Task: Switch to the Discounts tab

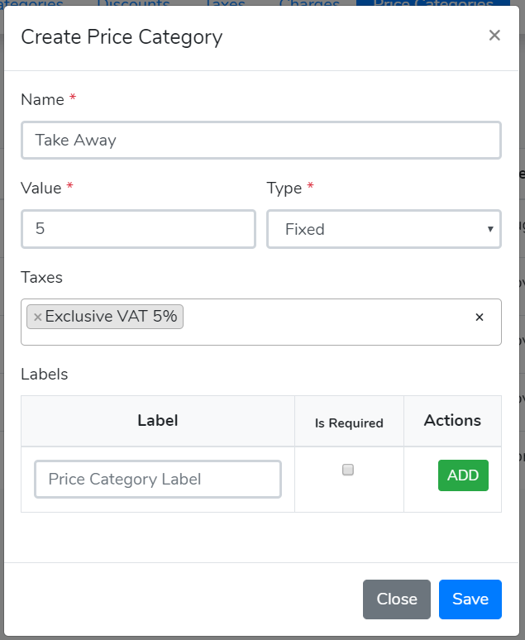Action: tap(133, 4)
